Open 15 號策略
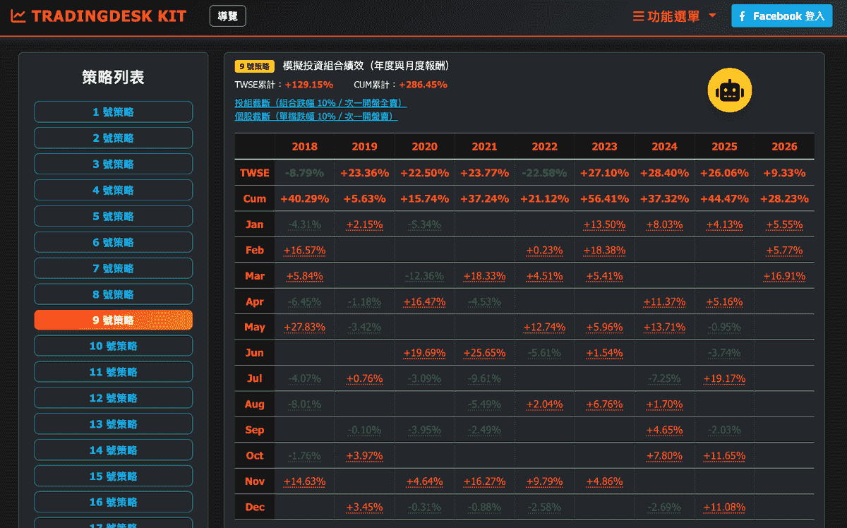 pos(113,476)
